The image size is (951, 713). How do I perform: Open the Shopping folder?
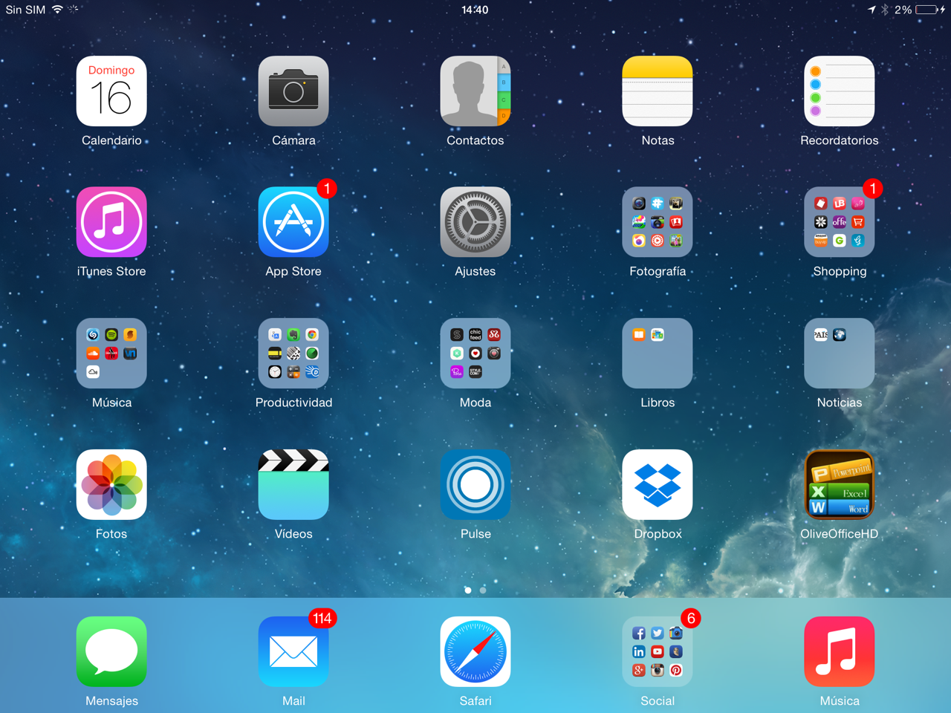coord(840,222)
